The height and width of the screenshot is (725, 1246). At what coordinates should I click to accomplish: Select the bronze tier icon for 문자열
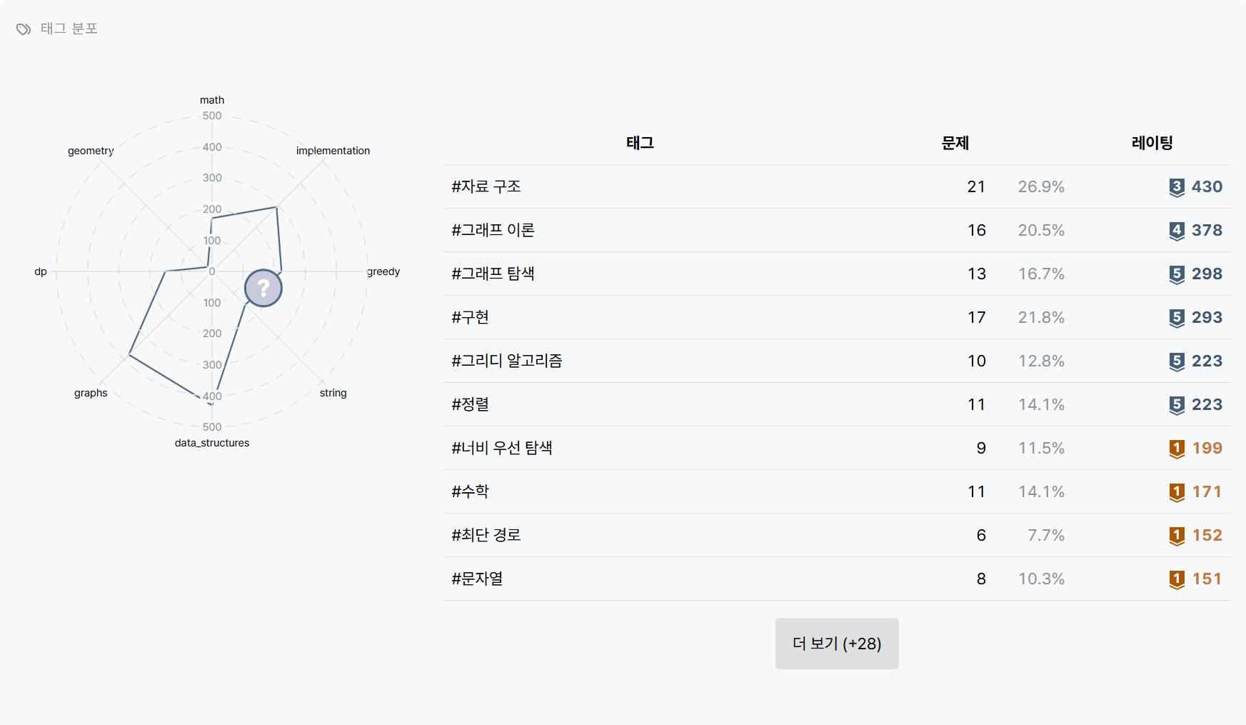[x=1177, y=579]
